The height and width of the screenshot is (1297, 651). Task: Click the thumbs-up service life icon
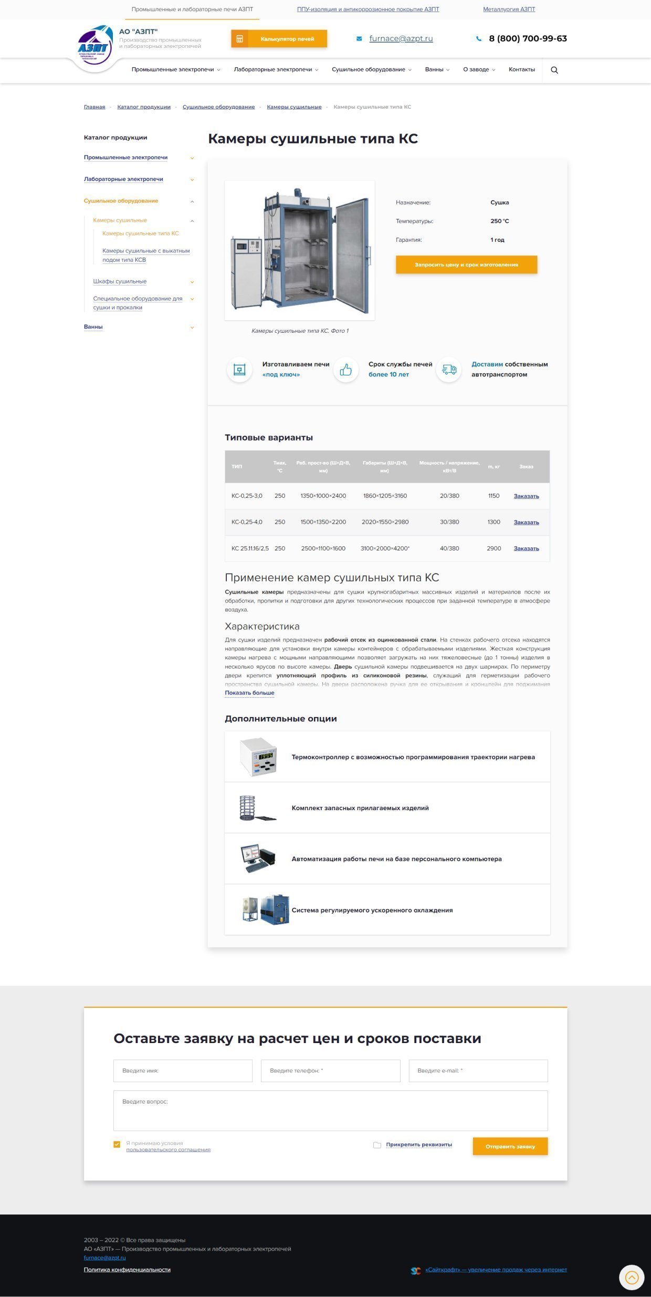tap(346, 370)
